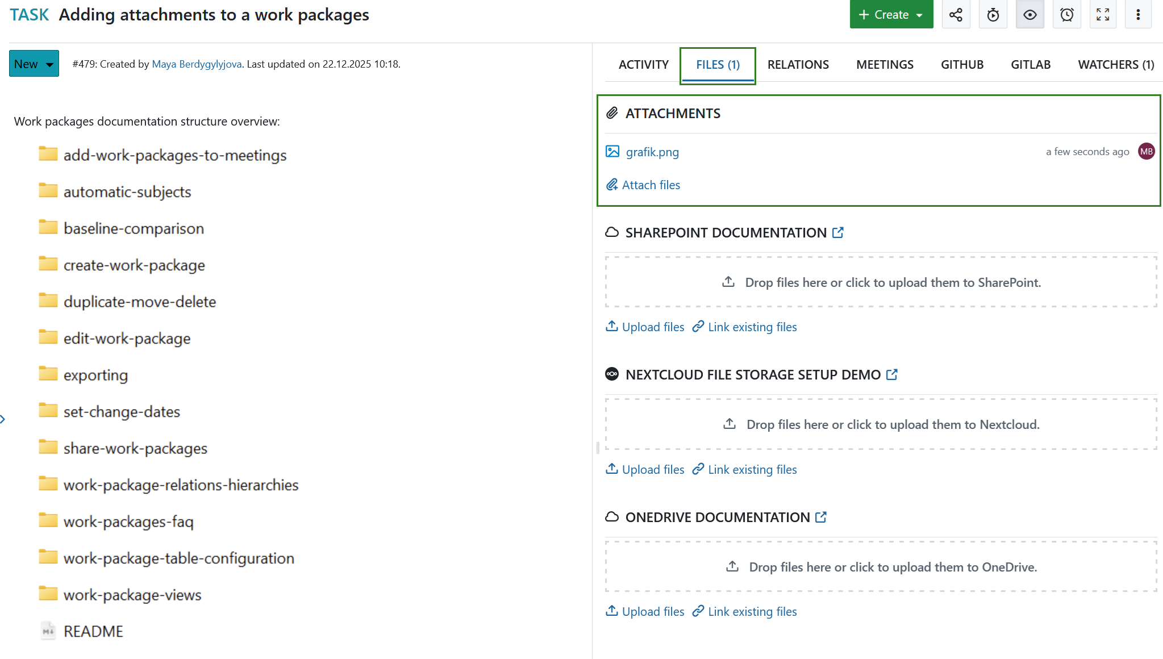The image size is (1163, 659).
Task: Switch to the ACTIVITY tab
Action: [643, 64]
